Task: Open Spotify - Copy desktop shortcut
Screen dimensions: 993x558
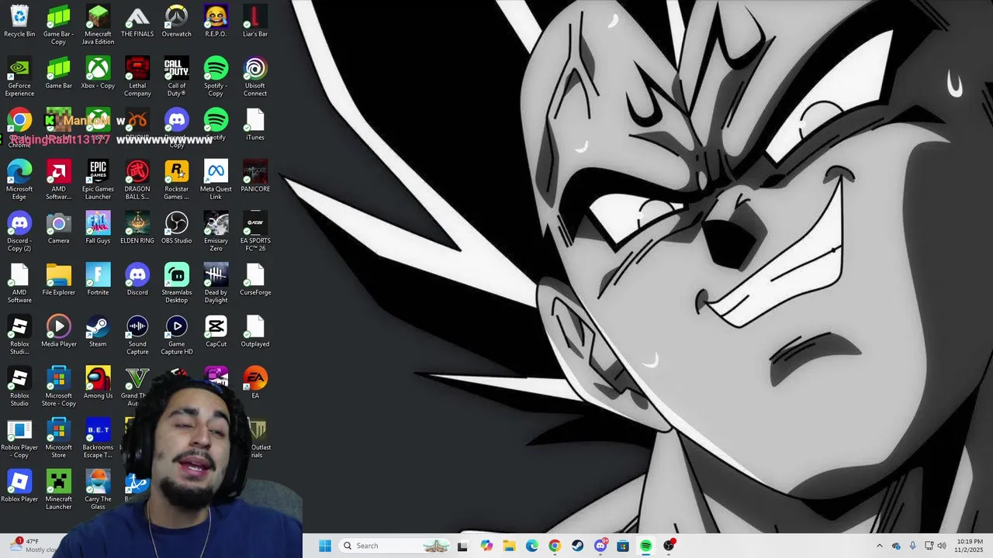Action: [216, 77]
